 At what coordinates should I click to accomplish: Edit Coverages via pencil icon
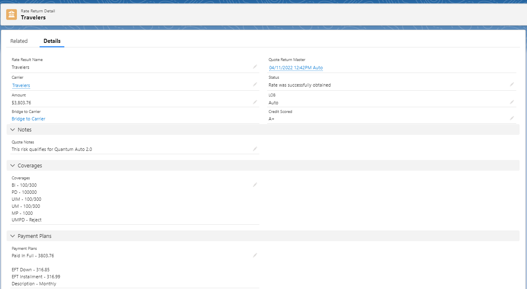pyautogui.click(x=255, y=185)
